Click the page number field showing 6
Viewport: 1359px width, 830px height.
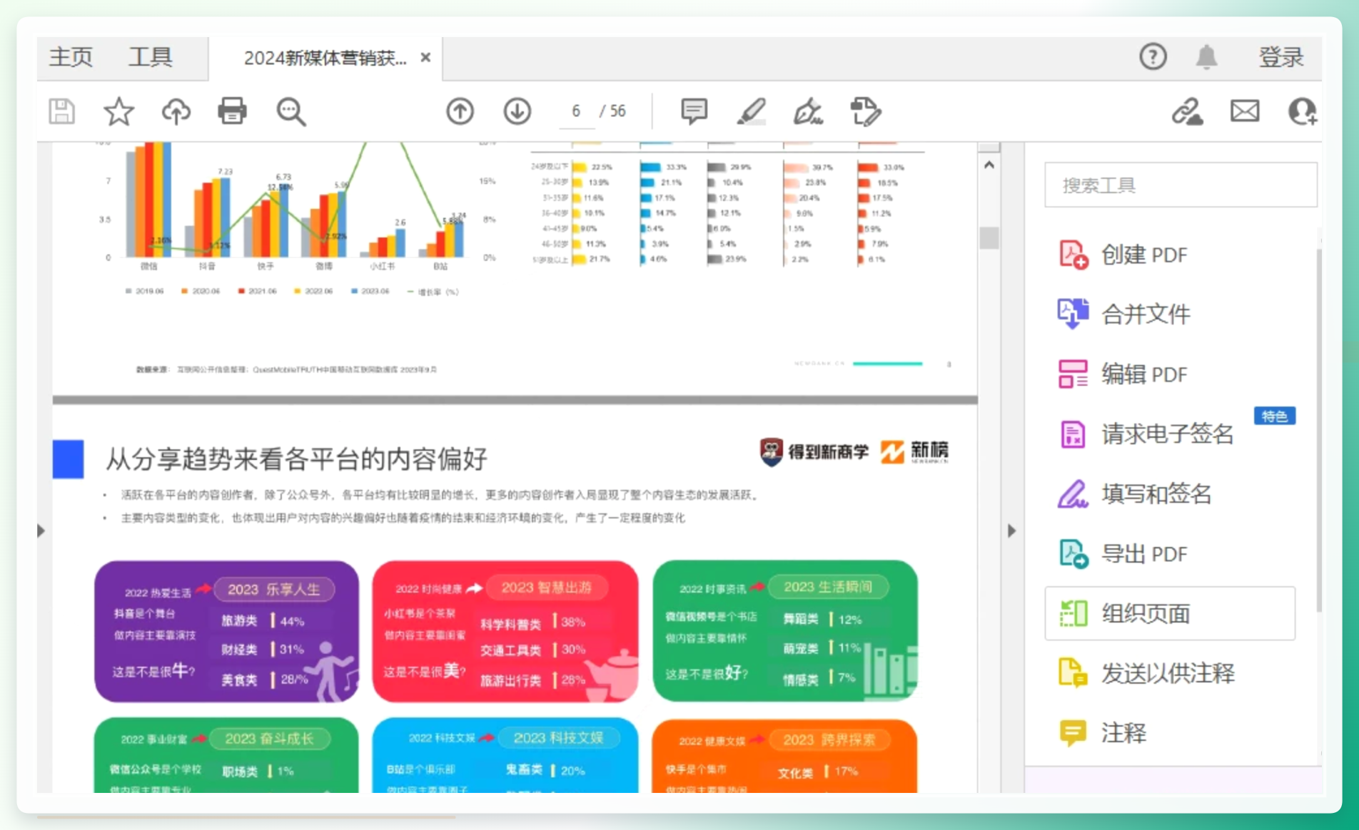tap(575, 111)
